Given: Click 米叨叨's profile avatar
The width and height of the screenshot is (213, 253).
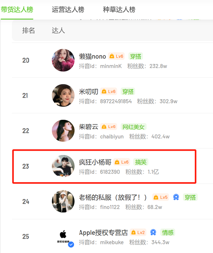Looking at the screenshot, I should click(x=63, y=95).
